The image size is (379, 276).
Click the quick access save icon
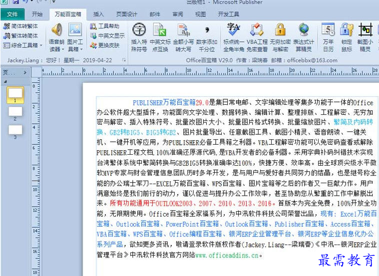[x=15, y=2]
